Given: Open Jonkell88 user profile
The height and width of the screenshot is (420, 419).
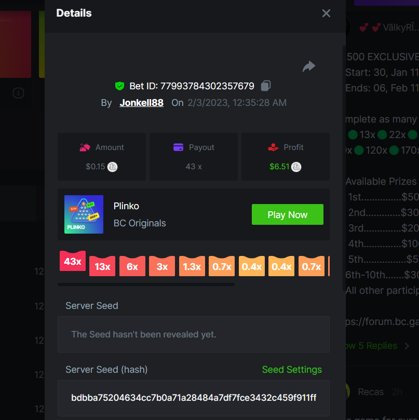Looking at the screenshot, I should coord(141,103).
